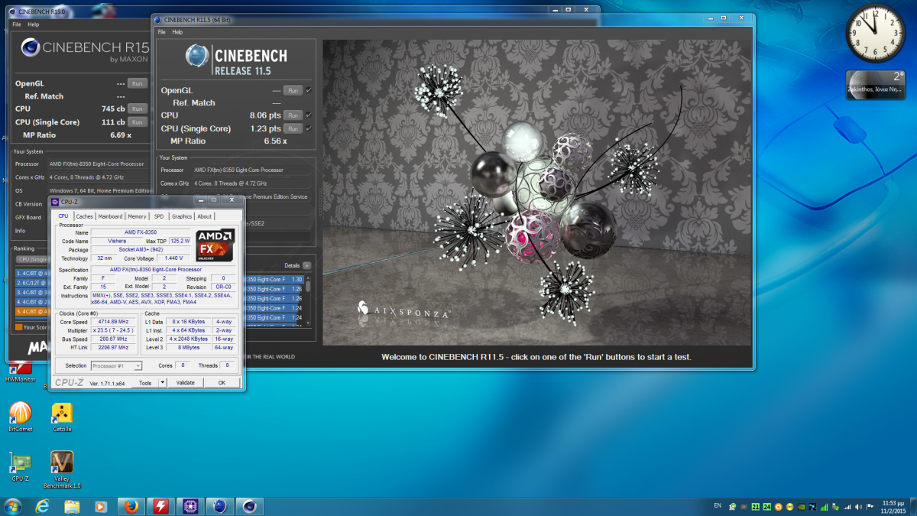Click the Show Desktop strip by the clock
The height and width of the screenshot is (516, 917).
pyautogui.click(x=912, y=506)
